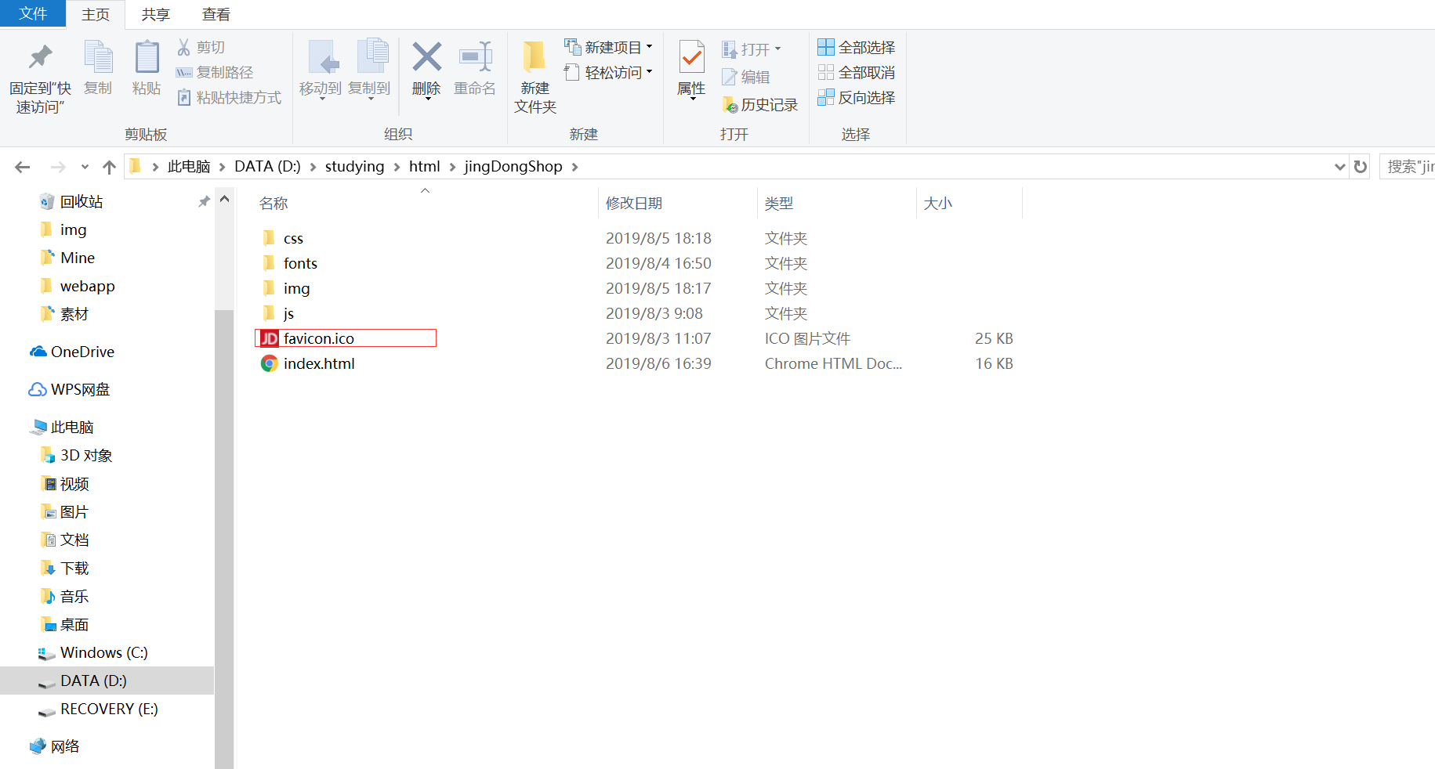The width and height of the screenshot is (1435, 769).
Task: Click the Paste (粘贴) clipboard icon
Action: (x=147, y=58)
